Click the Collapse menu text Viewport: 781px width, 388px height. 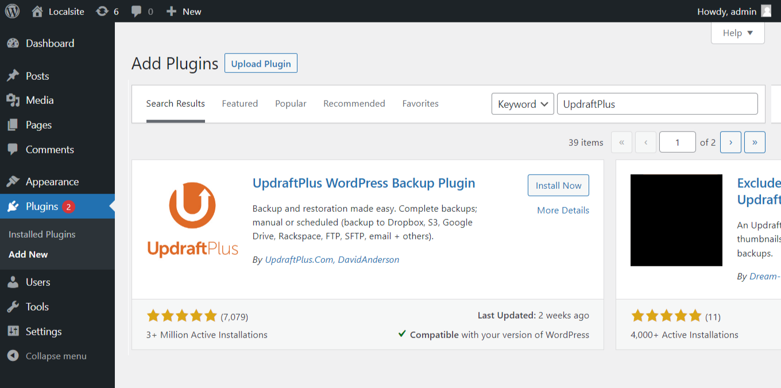tap(56, 356)
